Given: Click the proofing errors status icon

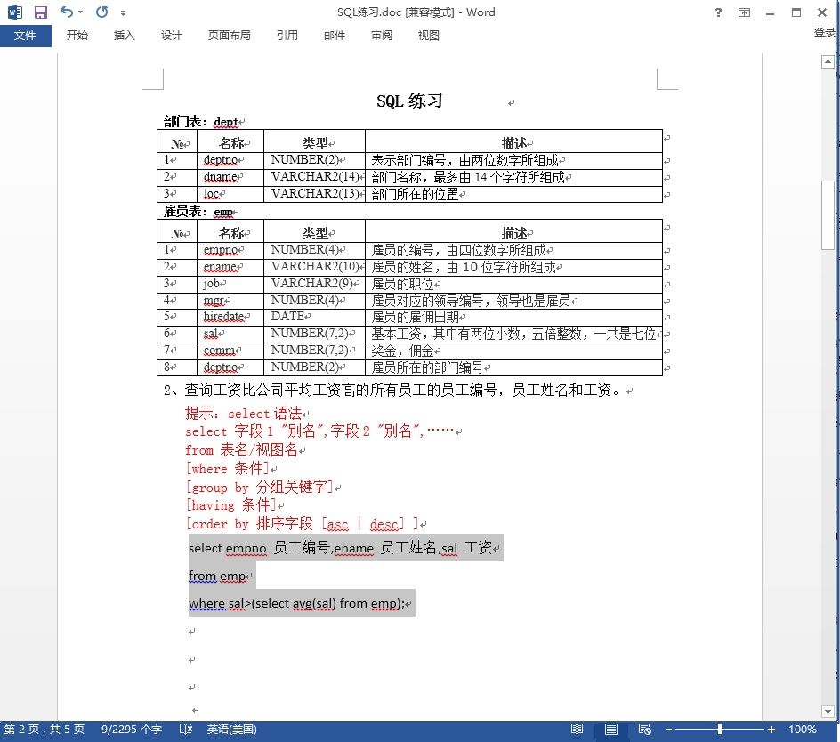Looking at the screenshot, I should click(186, 730).
